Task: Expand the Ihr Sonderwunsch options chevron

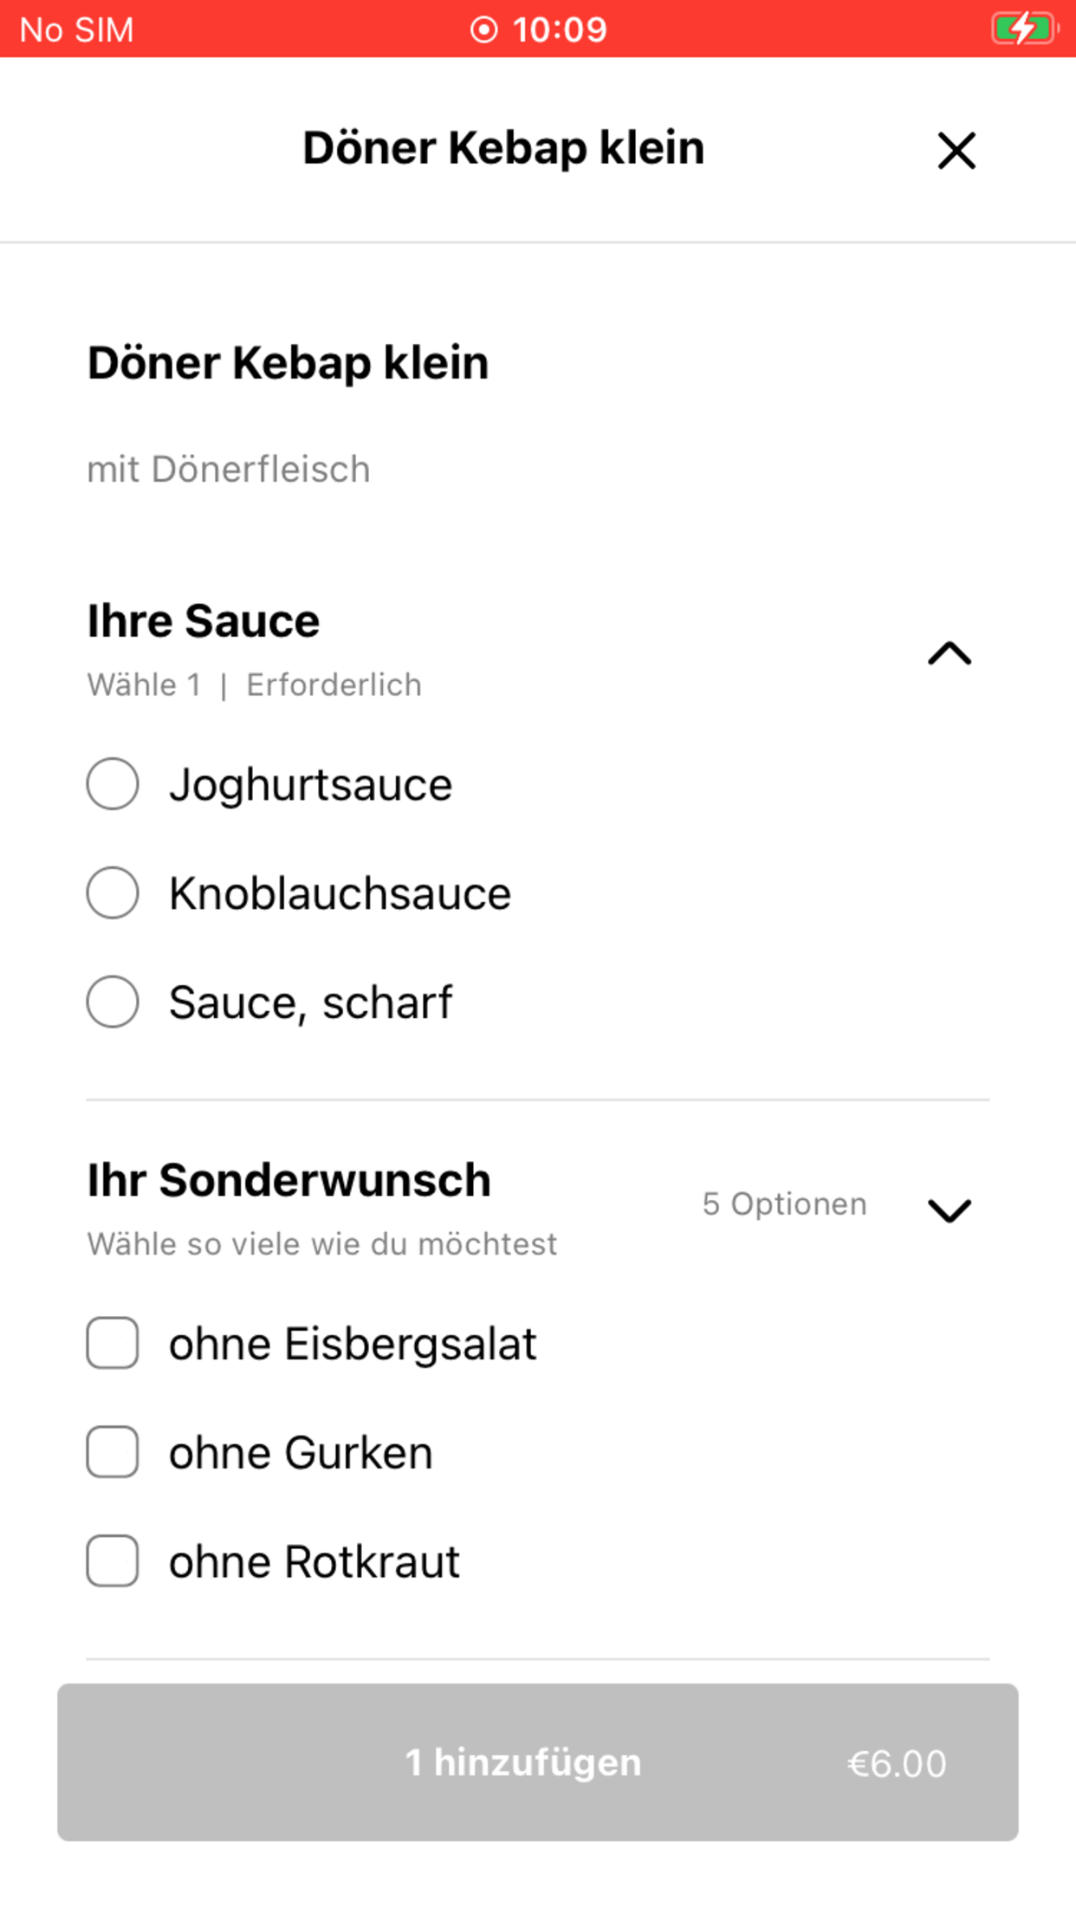Action: coord(950,1210)
